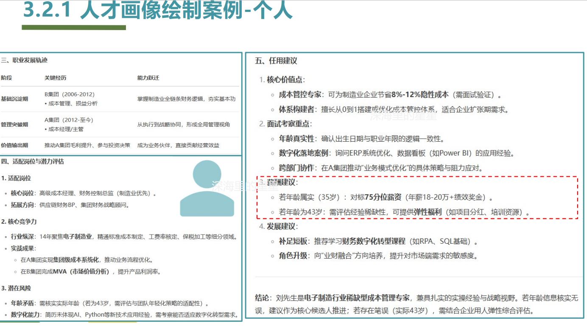Select the "跨部门协作" bullet line
The width and height of the screenshot is (587, 326).
[381, 168]
